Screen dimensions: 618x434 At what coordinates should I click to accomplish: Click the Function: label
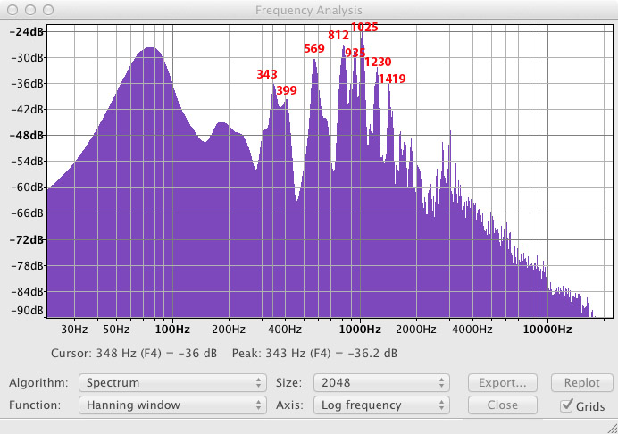(35, 405)
